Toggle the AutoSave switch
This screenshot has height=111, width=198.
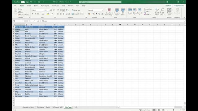[23, 2]
